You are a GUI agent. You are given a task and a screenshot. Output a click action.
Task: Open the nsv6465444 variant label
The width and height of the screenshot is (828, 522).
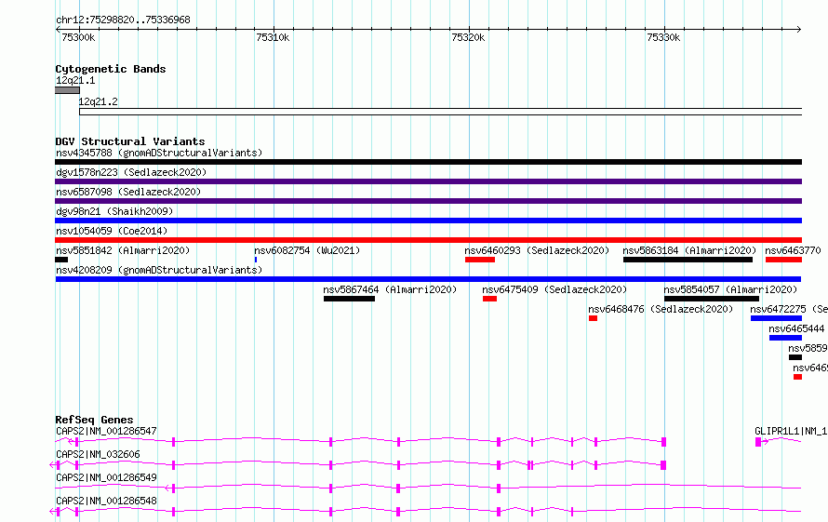(796, 328)
